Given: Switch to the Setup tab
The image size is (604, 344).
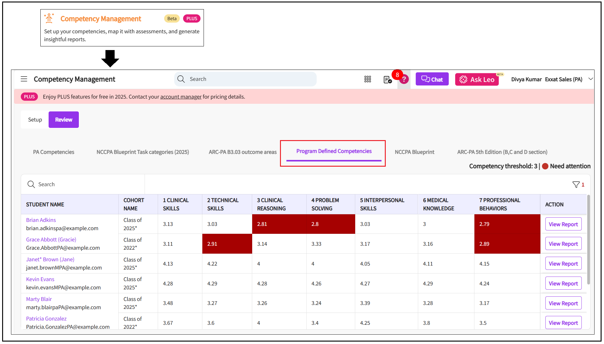Looking at the screenshot, I should [35, 120].
